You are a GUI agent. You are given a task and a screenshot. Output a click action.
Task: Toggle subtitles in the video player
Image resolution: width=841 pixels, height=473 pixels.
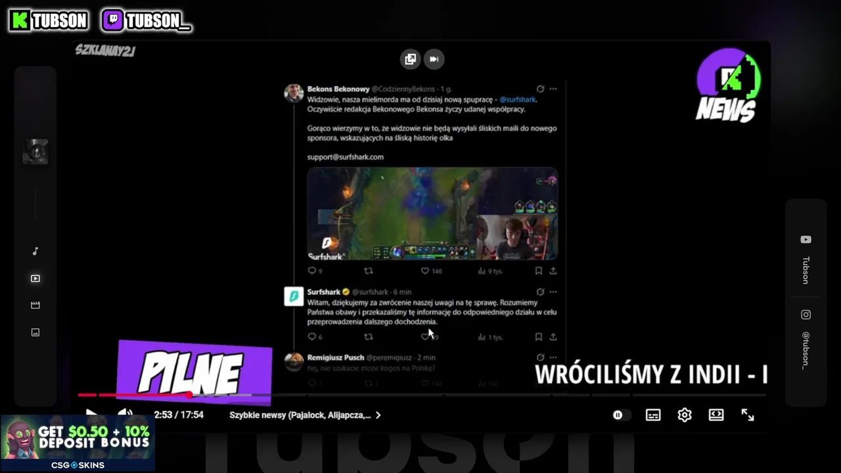(x=653, y=415)
